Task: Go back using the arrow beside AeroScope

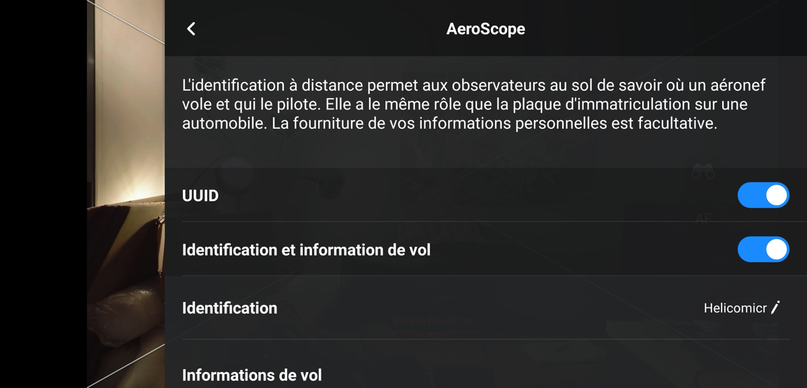Action: coord(191,29)
